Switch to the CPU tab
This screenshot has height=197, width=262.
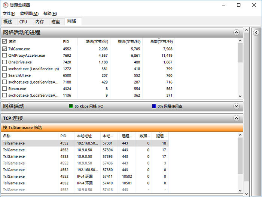pos(23,22)
